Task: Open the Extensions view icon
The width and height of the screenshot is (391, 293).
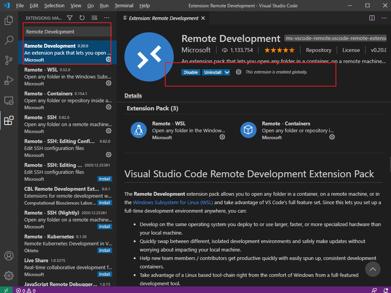Action: tap(9, 120)
